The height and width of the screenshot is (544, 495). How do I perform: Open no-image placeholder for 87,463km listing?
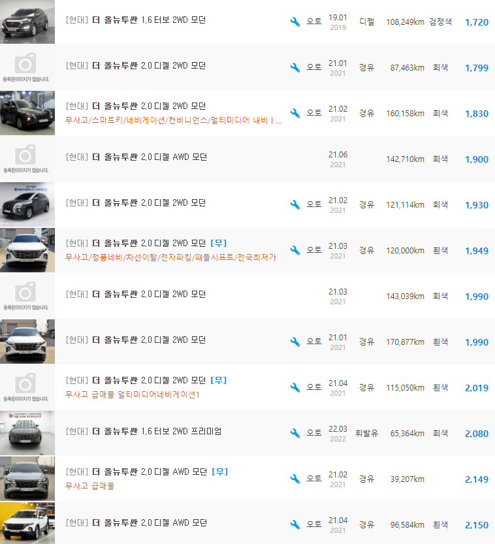[27, 67]
